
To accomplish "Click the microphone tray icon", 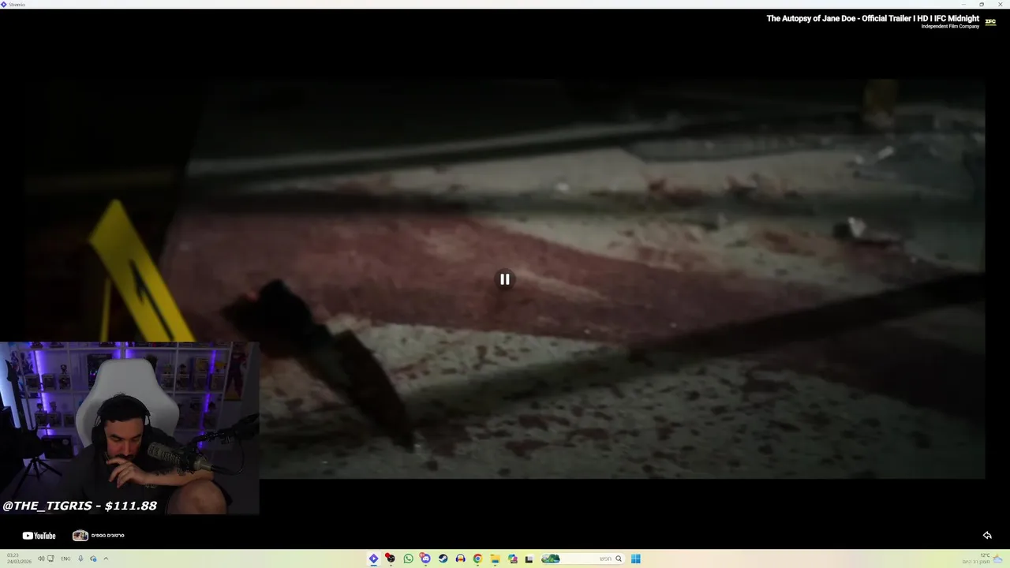I will point(80,559).
